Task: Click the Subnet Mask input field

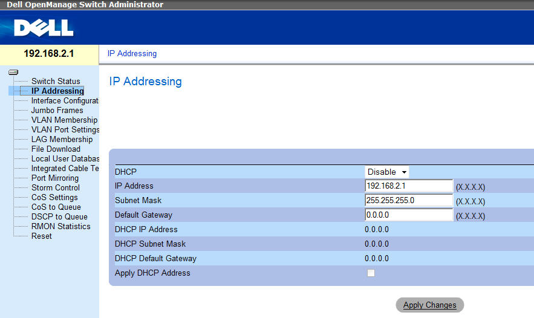Action: [x=409, y=200]
